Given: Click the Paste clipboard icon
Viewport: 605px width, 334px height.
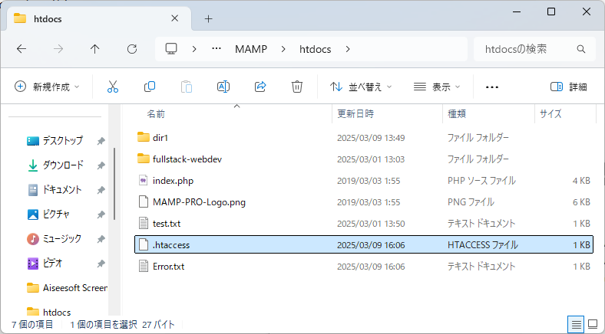Looking at the screenshot, I should pyautogui.click(x=187, y=87).
